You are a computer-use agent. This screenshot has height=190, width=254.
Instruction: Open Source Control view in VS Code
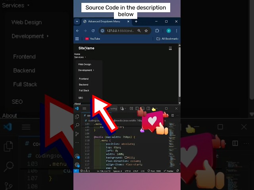tap(77, 134)
